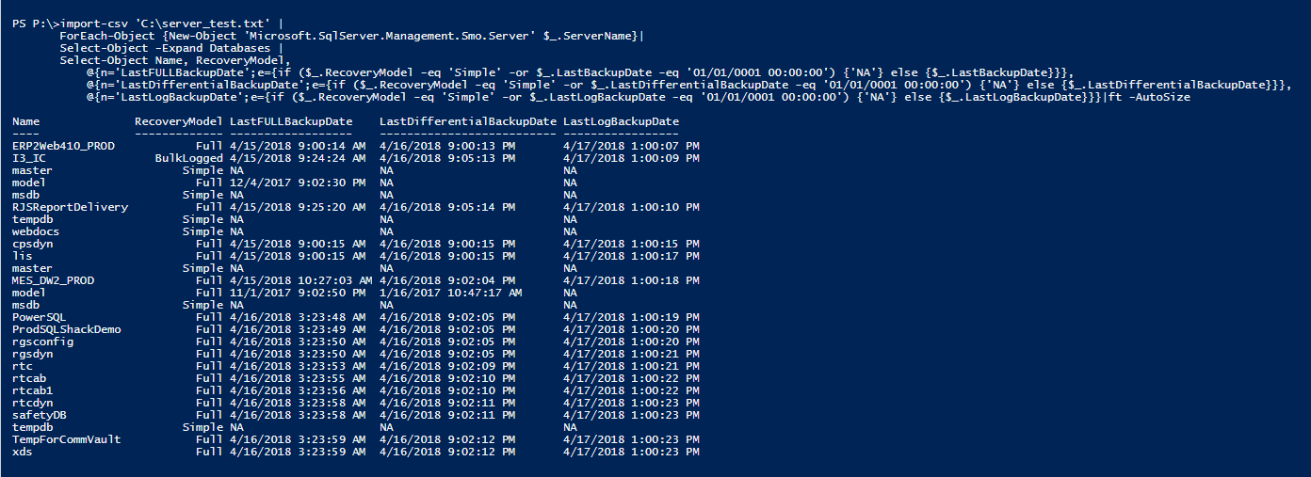Select the LastFULLBackupDate column header
This screenshot has width=1311, height=477.
291,122
